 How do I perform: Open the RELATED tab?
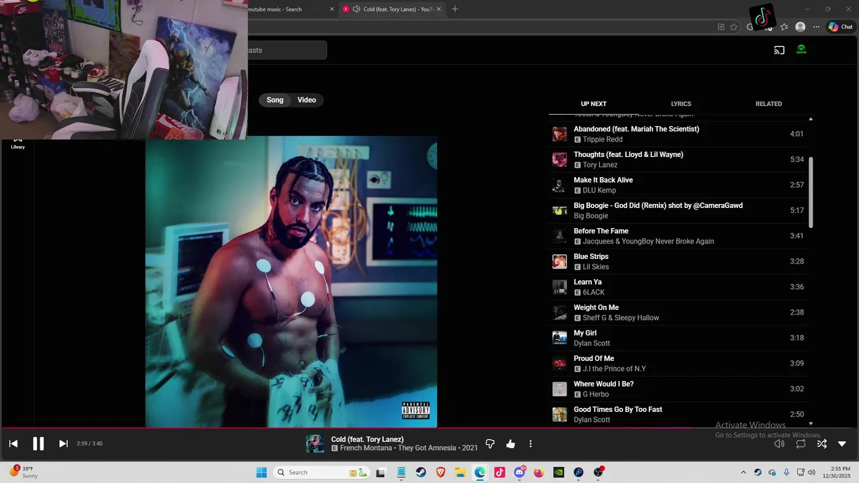click(768, 104)
